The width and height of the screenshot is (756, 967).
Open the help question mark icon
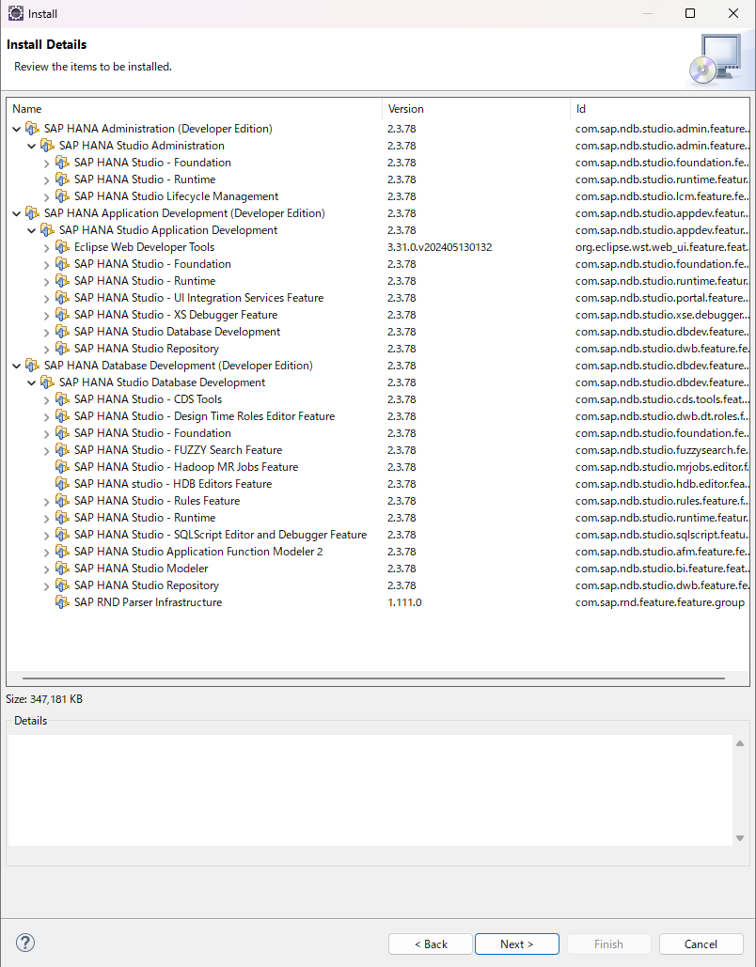(x=25, y=943)
